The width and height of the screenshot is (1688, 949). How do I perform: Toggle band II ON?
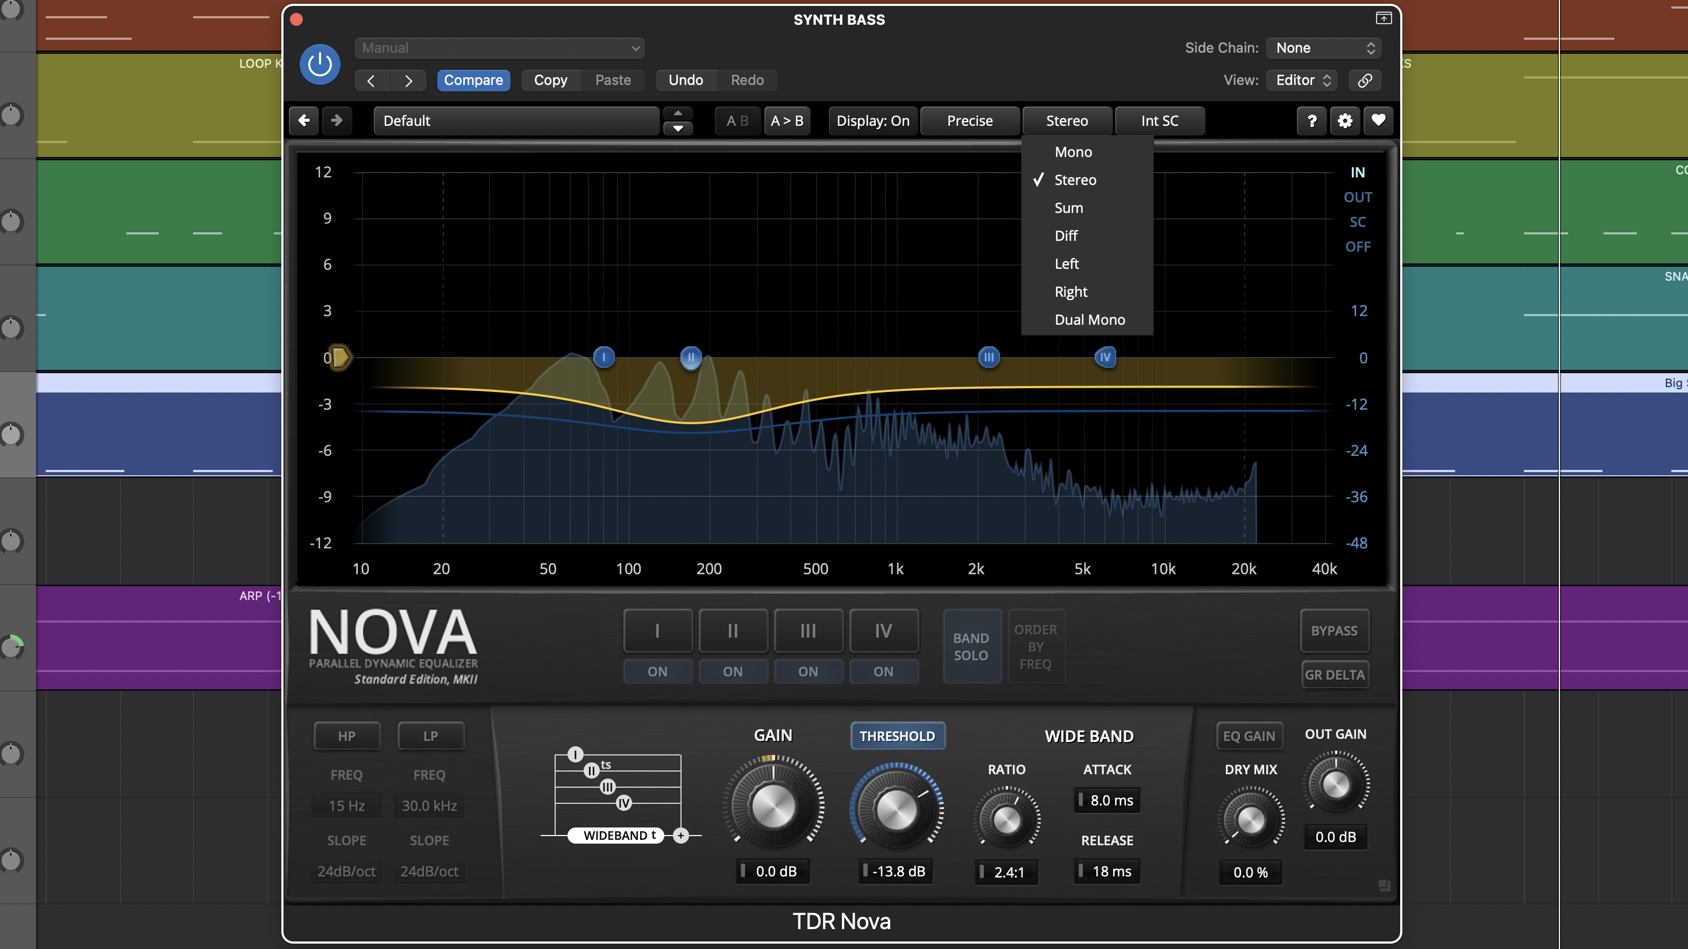click(x=733, y=672)
